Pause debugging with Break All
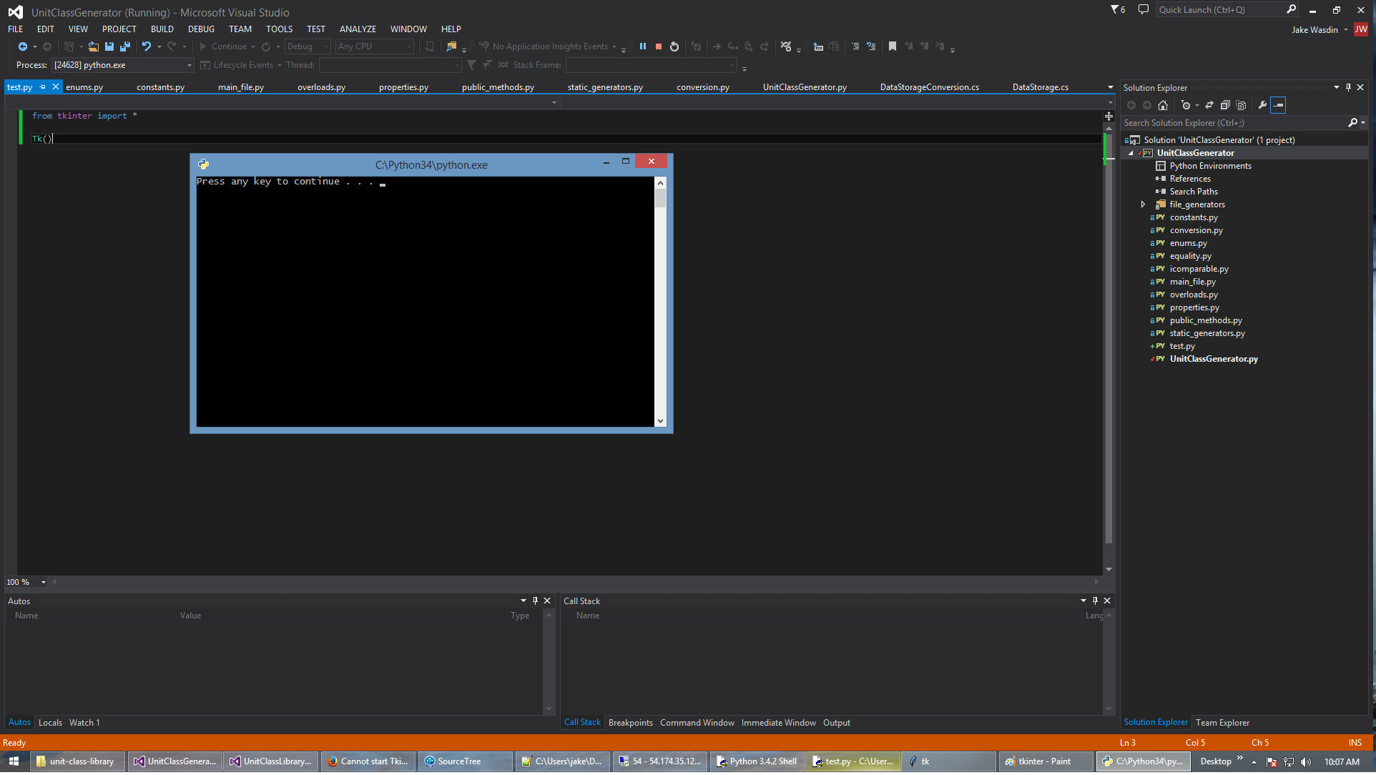 pos(643,46)
